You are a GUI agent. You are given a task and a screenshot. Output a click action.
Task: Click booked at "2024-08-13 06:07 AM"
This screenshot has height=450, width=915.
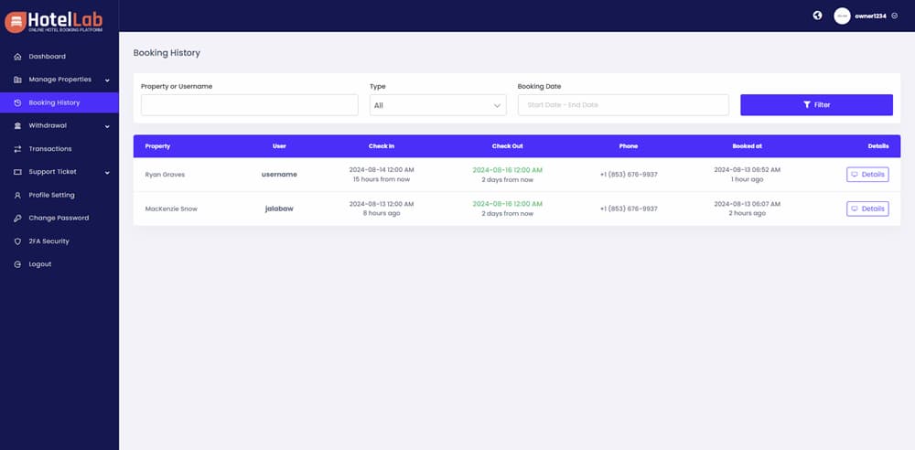pos(747,204)
